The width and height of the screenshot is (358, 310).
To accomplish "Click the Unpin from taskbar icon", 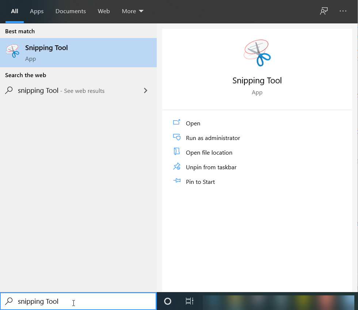I will click(177, 167).
